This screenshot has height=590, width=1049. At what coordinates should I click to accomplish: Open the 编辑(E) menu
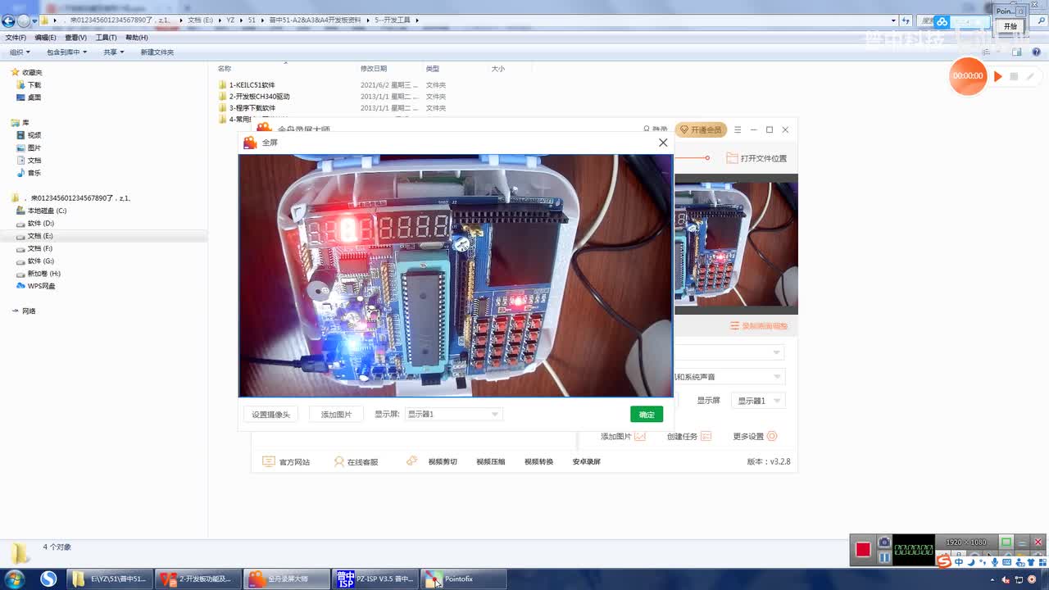click(45, 38)
